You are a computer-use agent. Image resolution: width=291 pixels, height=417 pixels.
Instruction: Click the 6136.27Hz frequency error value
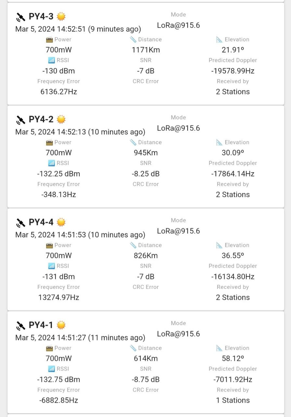(x=59, y=92)
